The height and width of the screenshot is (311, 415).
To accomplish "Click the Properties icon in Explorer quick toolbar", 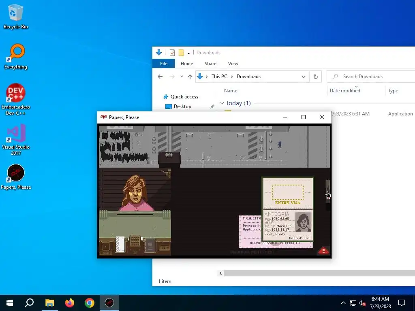I will coord(172,53).
